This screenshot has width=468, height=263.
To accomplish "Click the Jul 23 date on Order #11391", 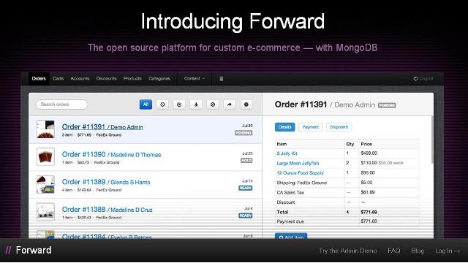I will point(247,126).
